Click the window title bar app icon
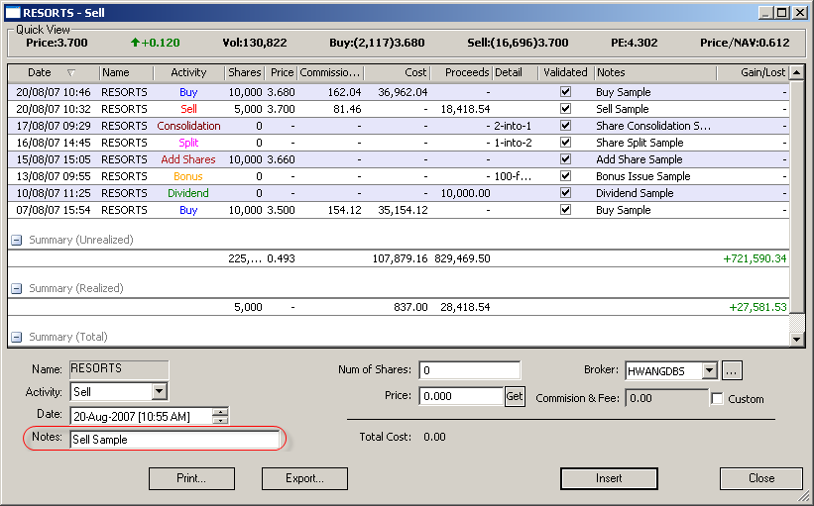The image size is (814, 506). click(12, 13)
